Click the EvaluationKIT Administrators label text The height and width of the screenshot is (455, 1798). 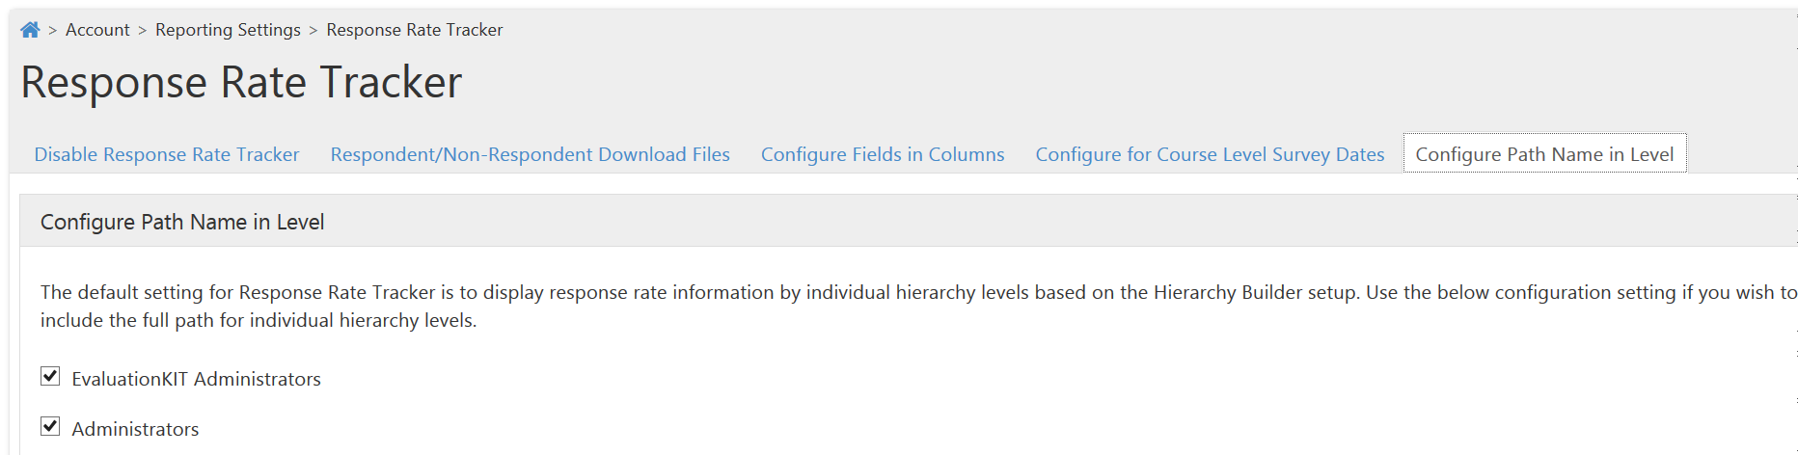coord(196,379)
